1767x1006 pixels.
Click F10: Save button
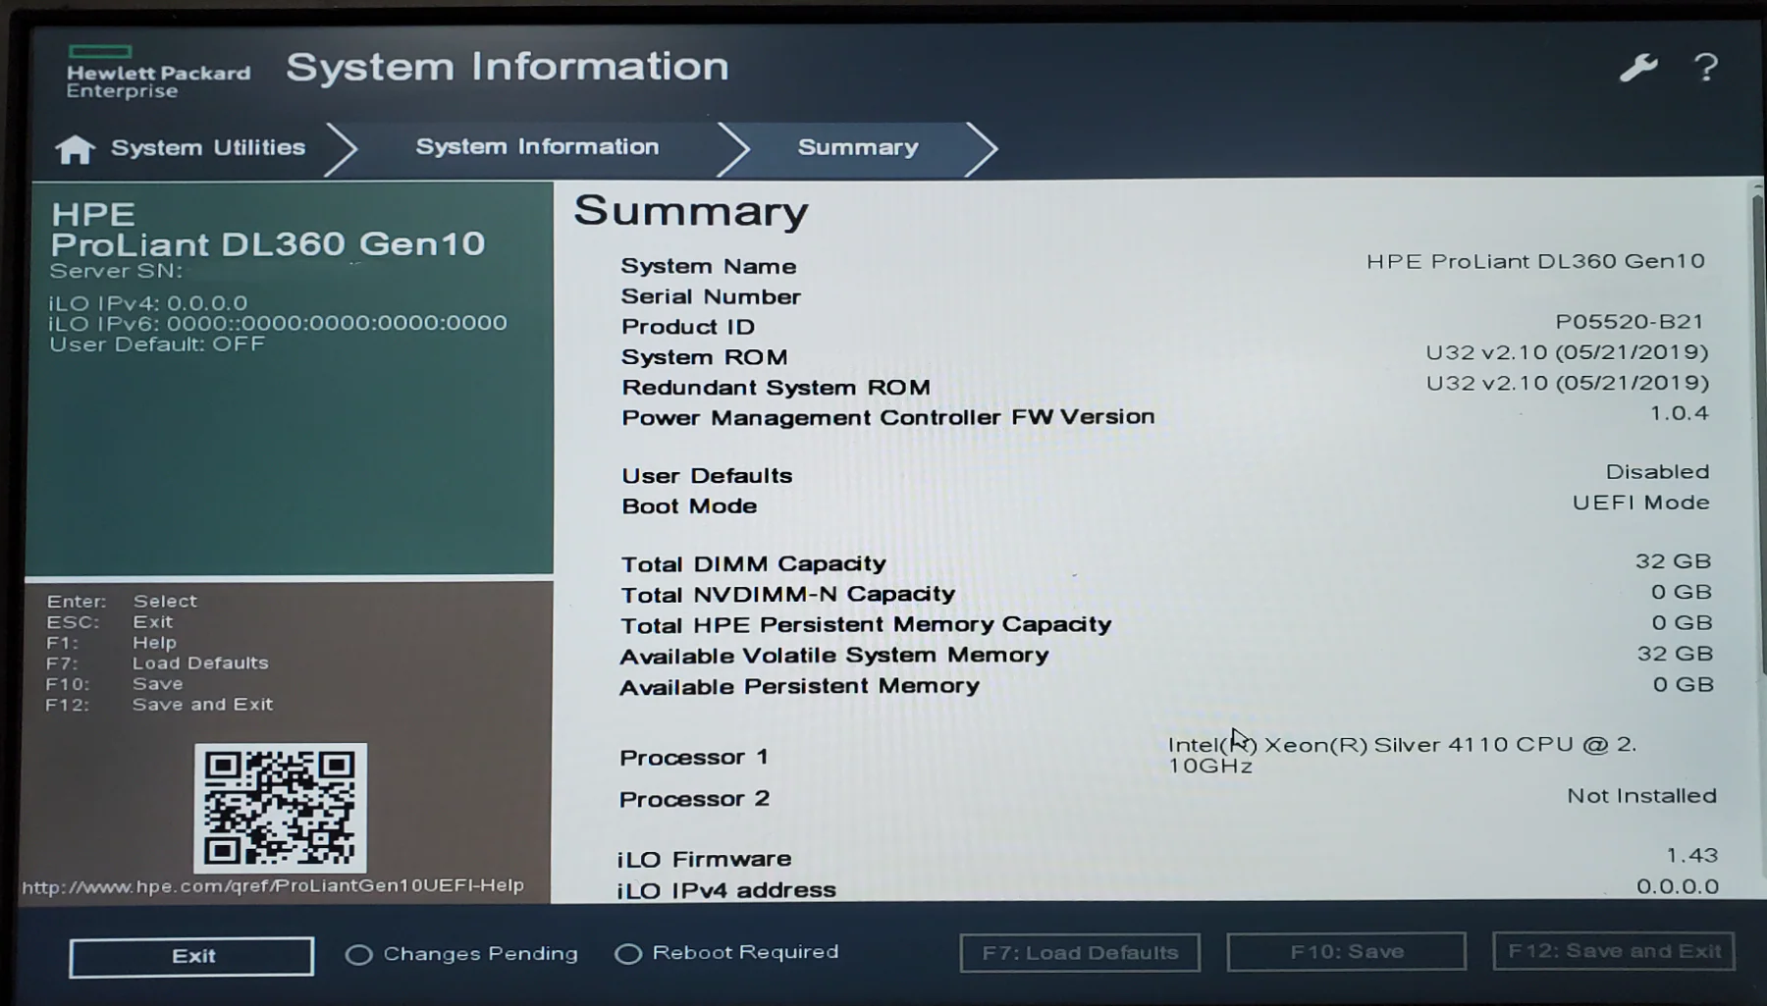tap(1347, 951)
